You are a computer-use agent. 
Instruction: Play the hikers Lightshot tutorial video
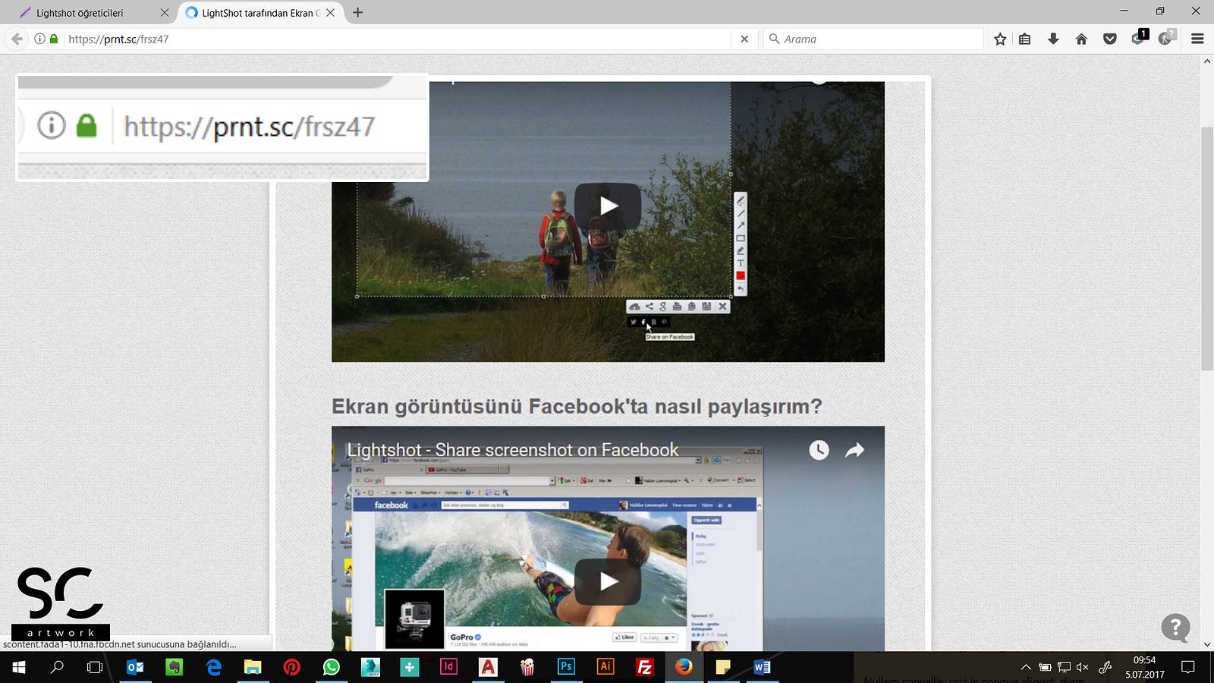coord(608,206)
